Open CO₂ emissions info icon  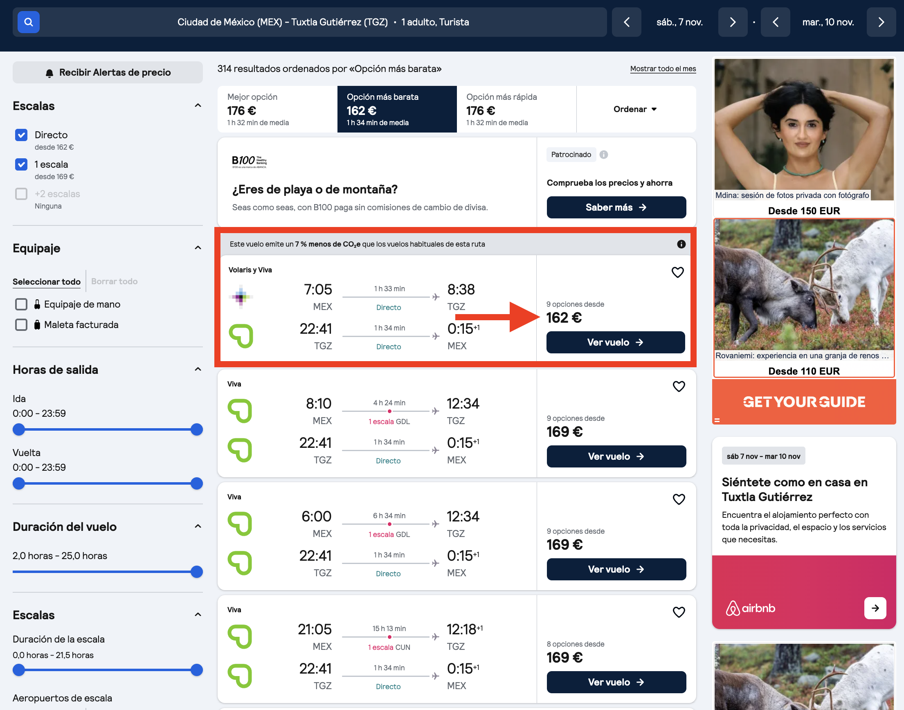(x=681, y=244)
